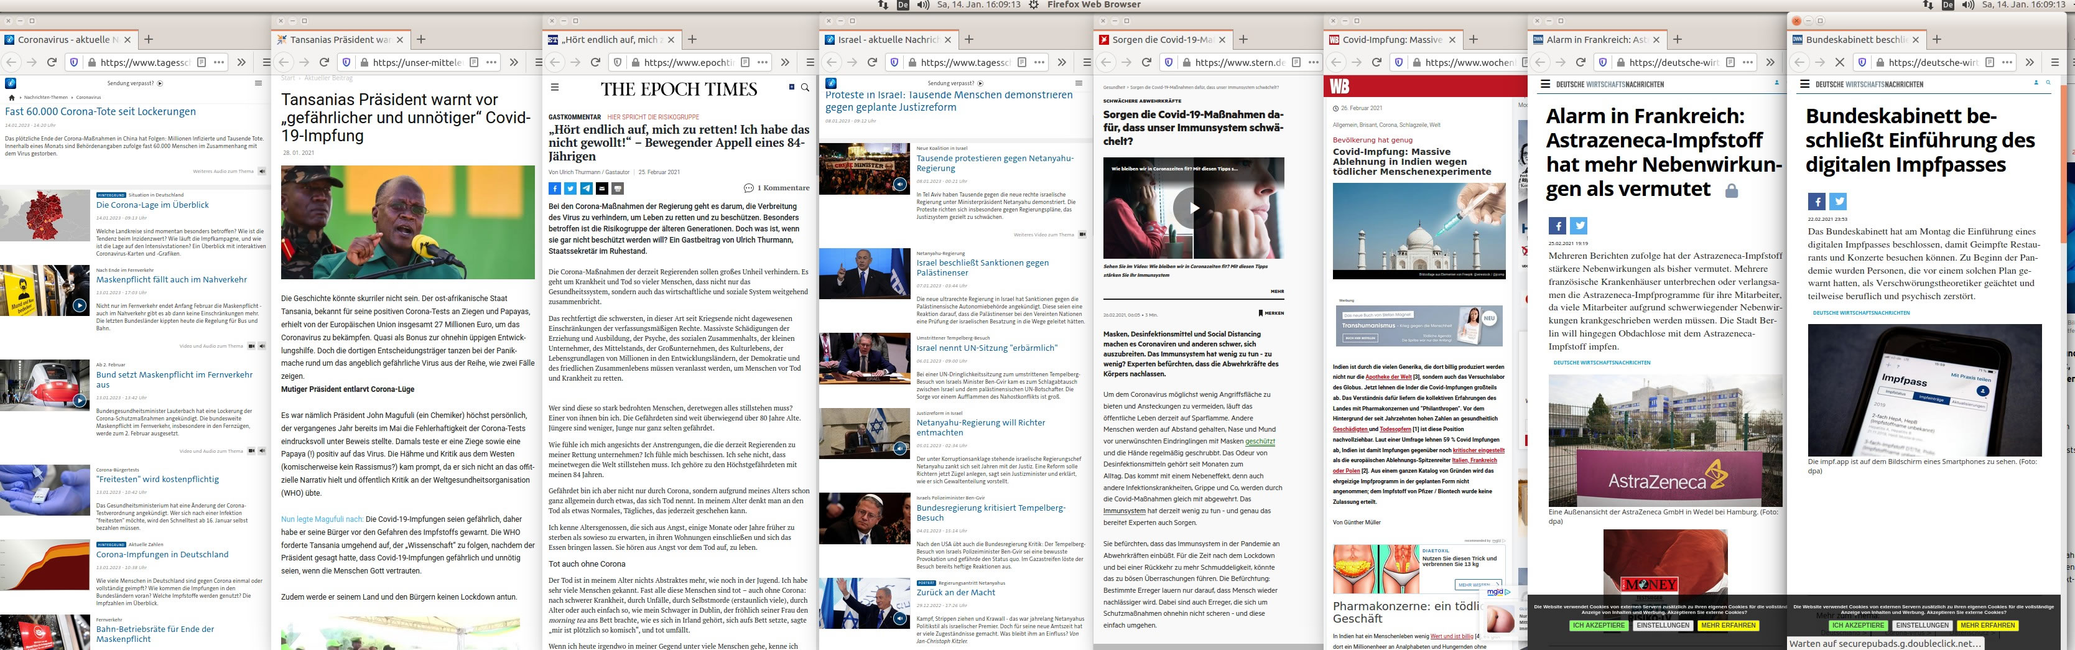Screen dimensions: 2075x650
Task: Open DWN search icon in Bundeskabinett window
Action: click(x=2048, y=83)
